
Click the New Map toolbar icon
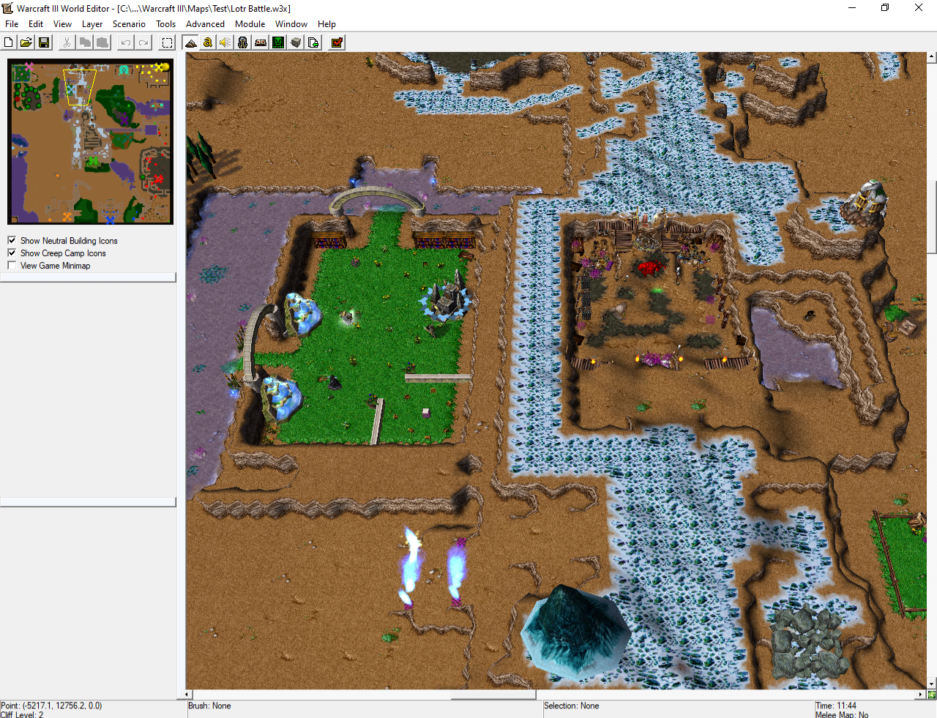click(9, 42)
